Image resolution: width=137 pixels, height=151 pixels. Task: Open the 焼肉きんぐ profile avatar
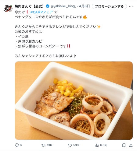pos(8,8)
